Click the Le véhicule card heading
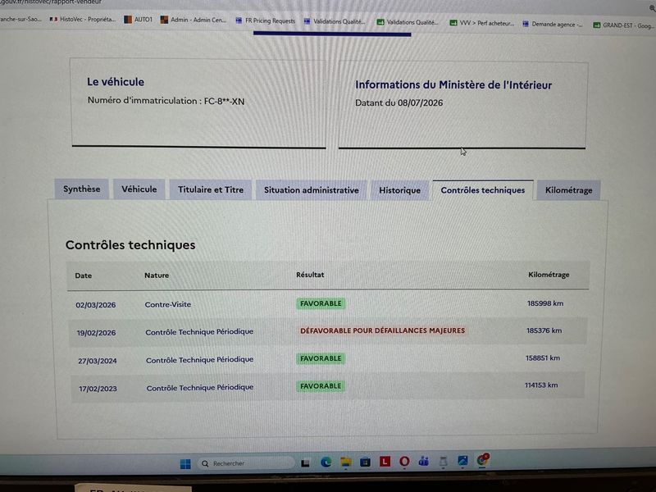This screenshot has width=656, height=492. coord(116,82)
